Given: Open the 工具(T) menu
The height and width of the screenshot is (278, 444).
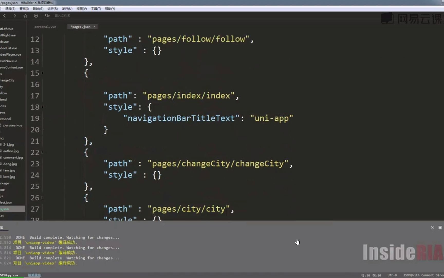Looking at the screenshot, I should pos(96,9).
